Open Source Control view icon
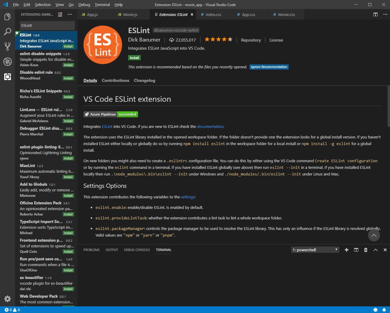The image size is (390, 313). (x=8, y=46)
